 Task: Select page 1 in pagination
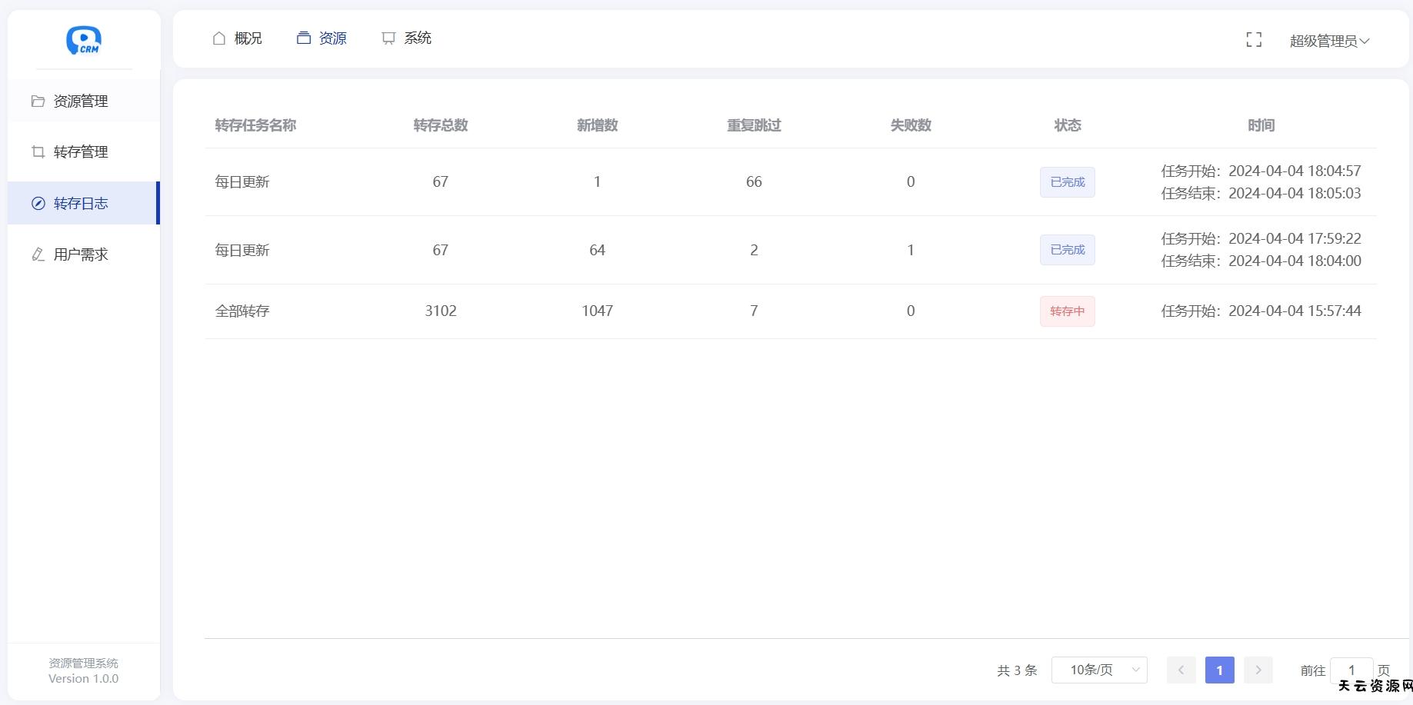coord(1219,670)
